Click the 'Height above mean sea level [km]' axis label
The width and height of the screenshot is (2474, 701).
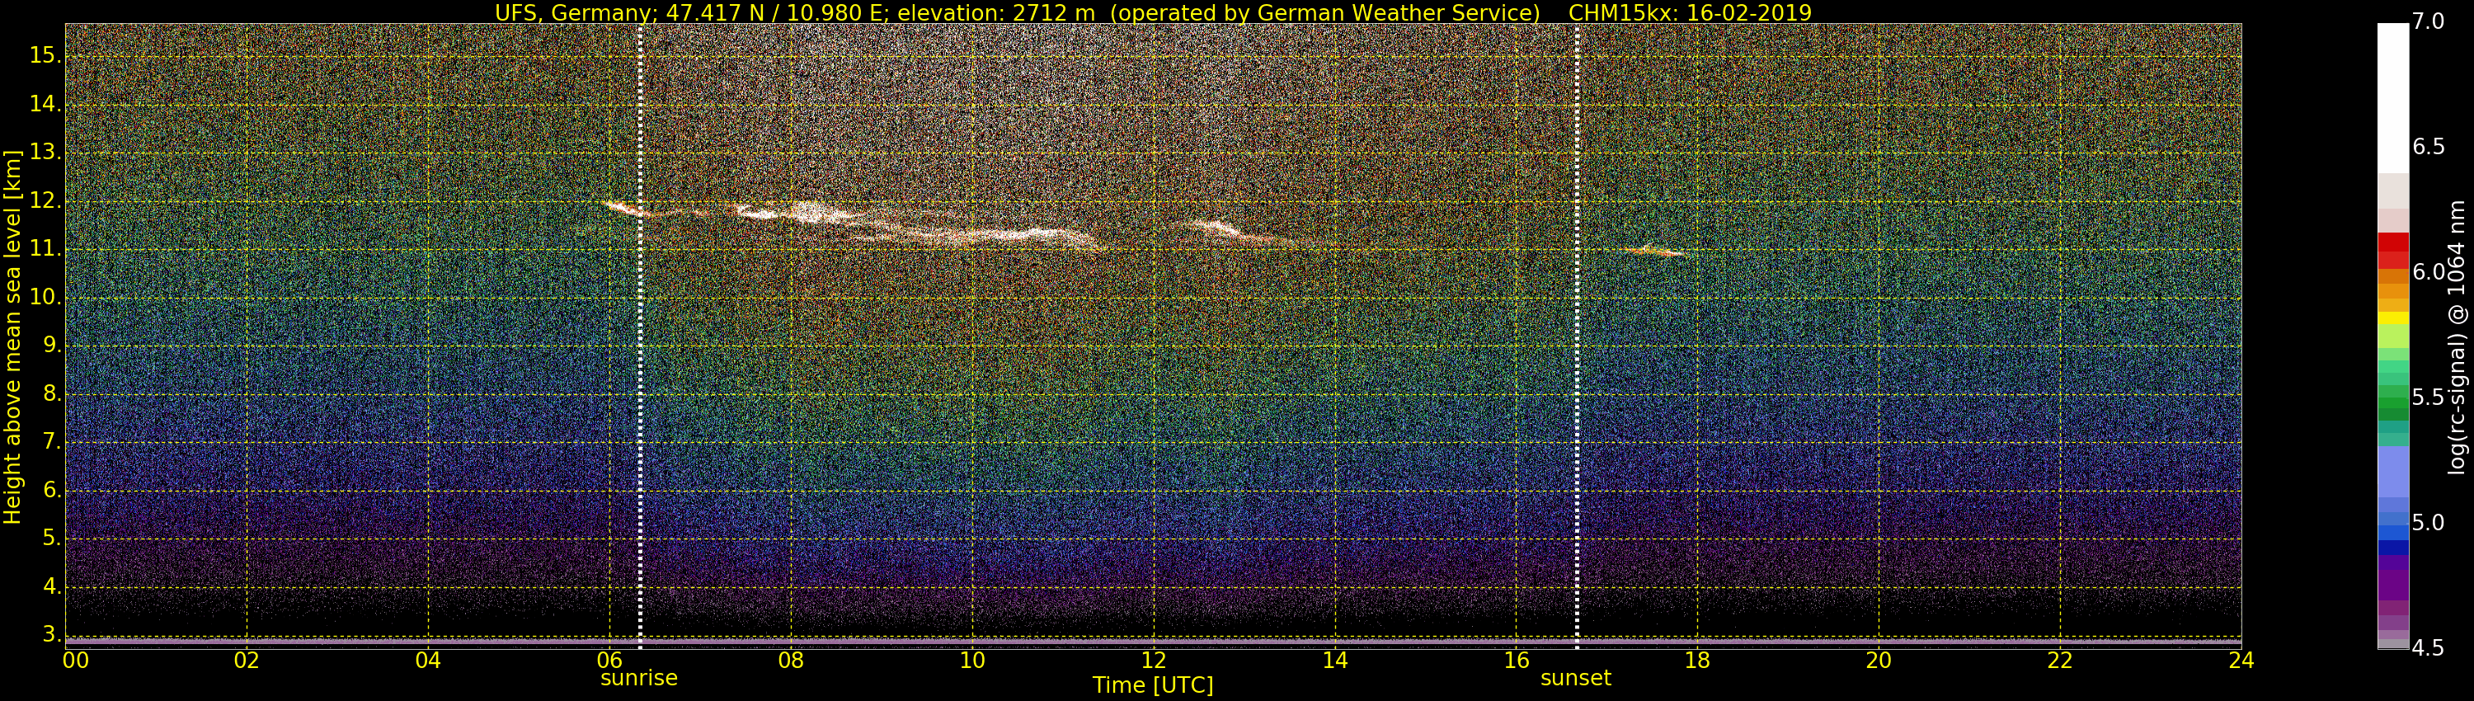pyautogui.click(x=12, y=337)
